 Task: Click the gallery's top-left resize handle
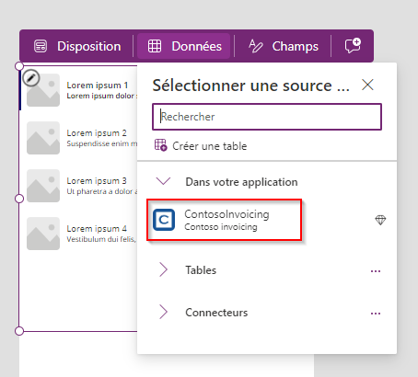coord(19,66)
